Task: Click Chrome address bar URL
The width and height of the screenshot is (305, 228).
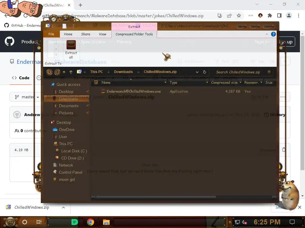Action: click(123, 16)
